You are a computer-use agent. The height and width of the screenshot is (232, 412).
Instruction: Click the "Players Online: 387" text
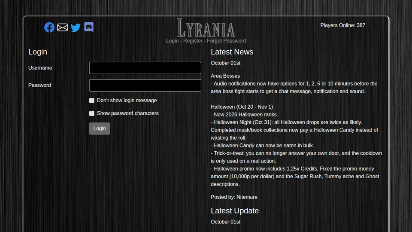click(x=342, y=25)
